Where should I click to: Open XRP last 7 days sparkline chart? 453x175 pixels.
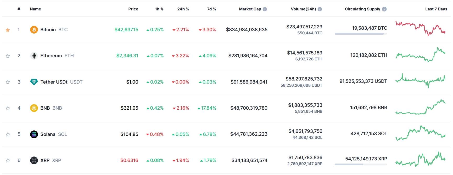coord(421,159)
